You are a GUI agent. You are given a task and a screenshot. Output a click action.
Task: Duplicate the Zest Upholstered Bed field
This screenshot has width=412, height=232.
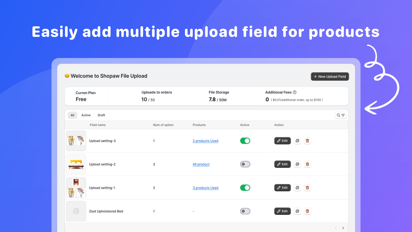pyautogui.click(x=297, y=211)
